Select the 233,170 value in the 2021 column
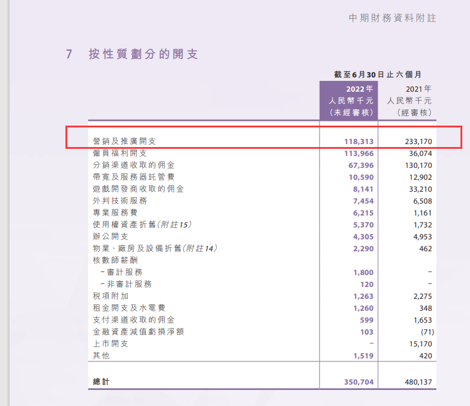470x406 pixels. pyautogui.click(x=417, y=142)
